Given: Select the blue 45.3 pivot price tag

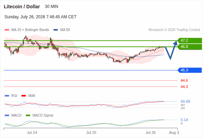Looking at the screenshot, I should [x=190, y=70].
